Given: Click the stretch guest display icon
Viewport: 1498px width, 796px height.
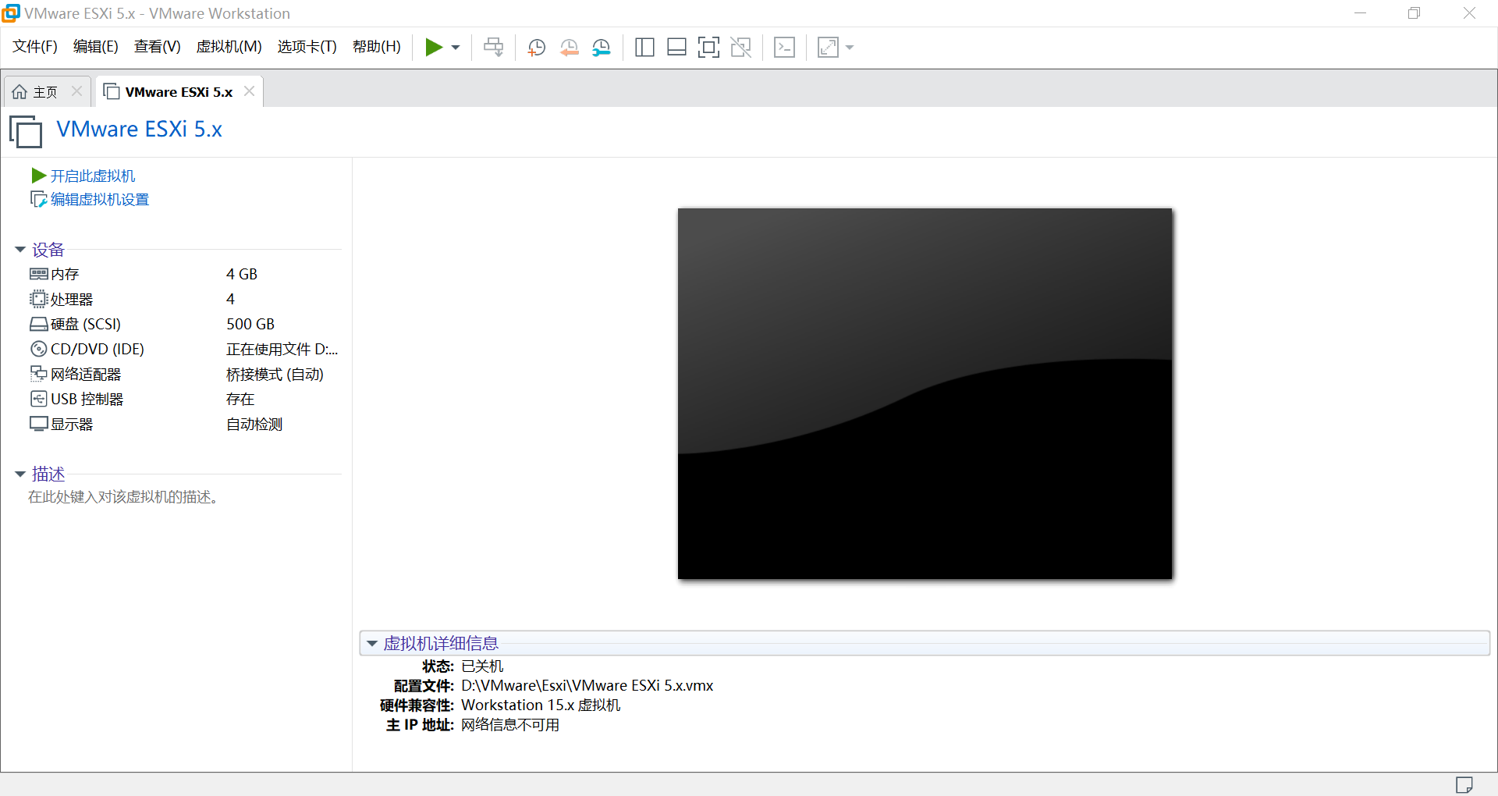Looking at the screenshot, I should [828, 48].
